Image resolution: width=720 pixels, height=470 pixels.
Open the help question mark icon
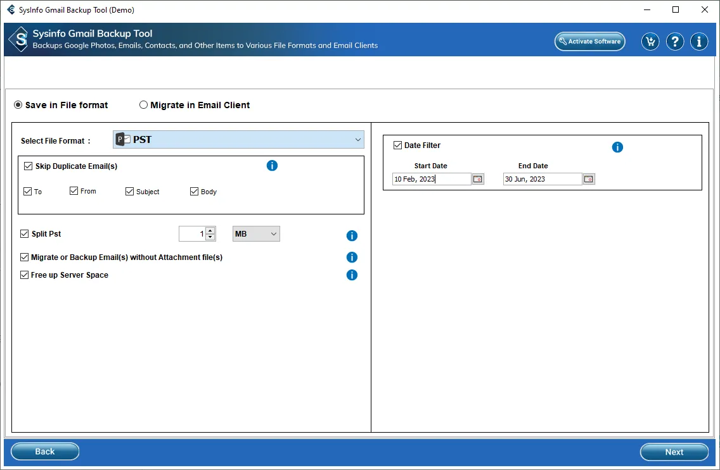click(675, 42)
